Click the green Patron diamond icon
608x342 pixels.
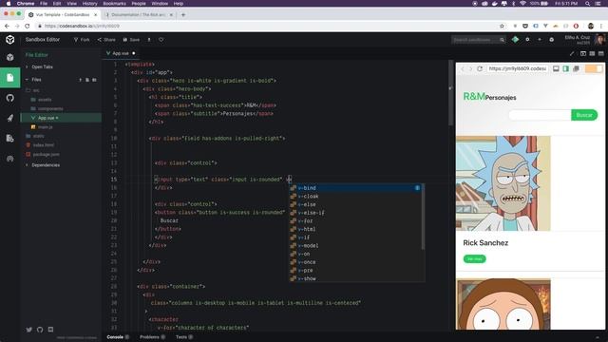click(x=515, y=40)
